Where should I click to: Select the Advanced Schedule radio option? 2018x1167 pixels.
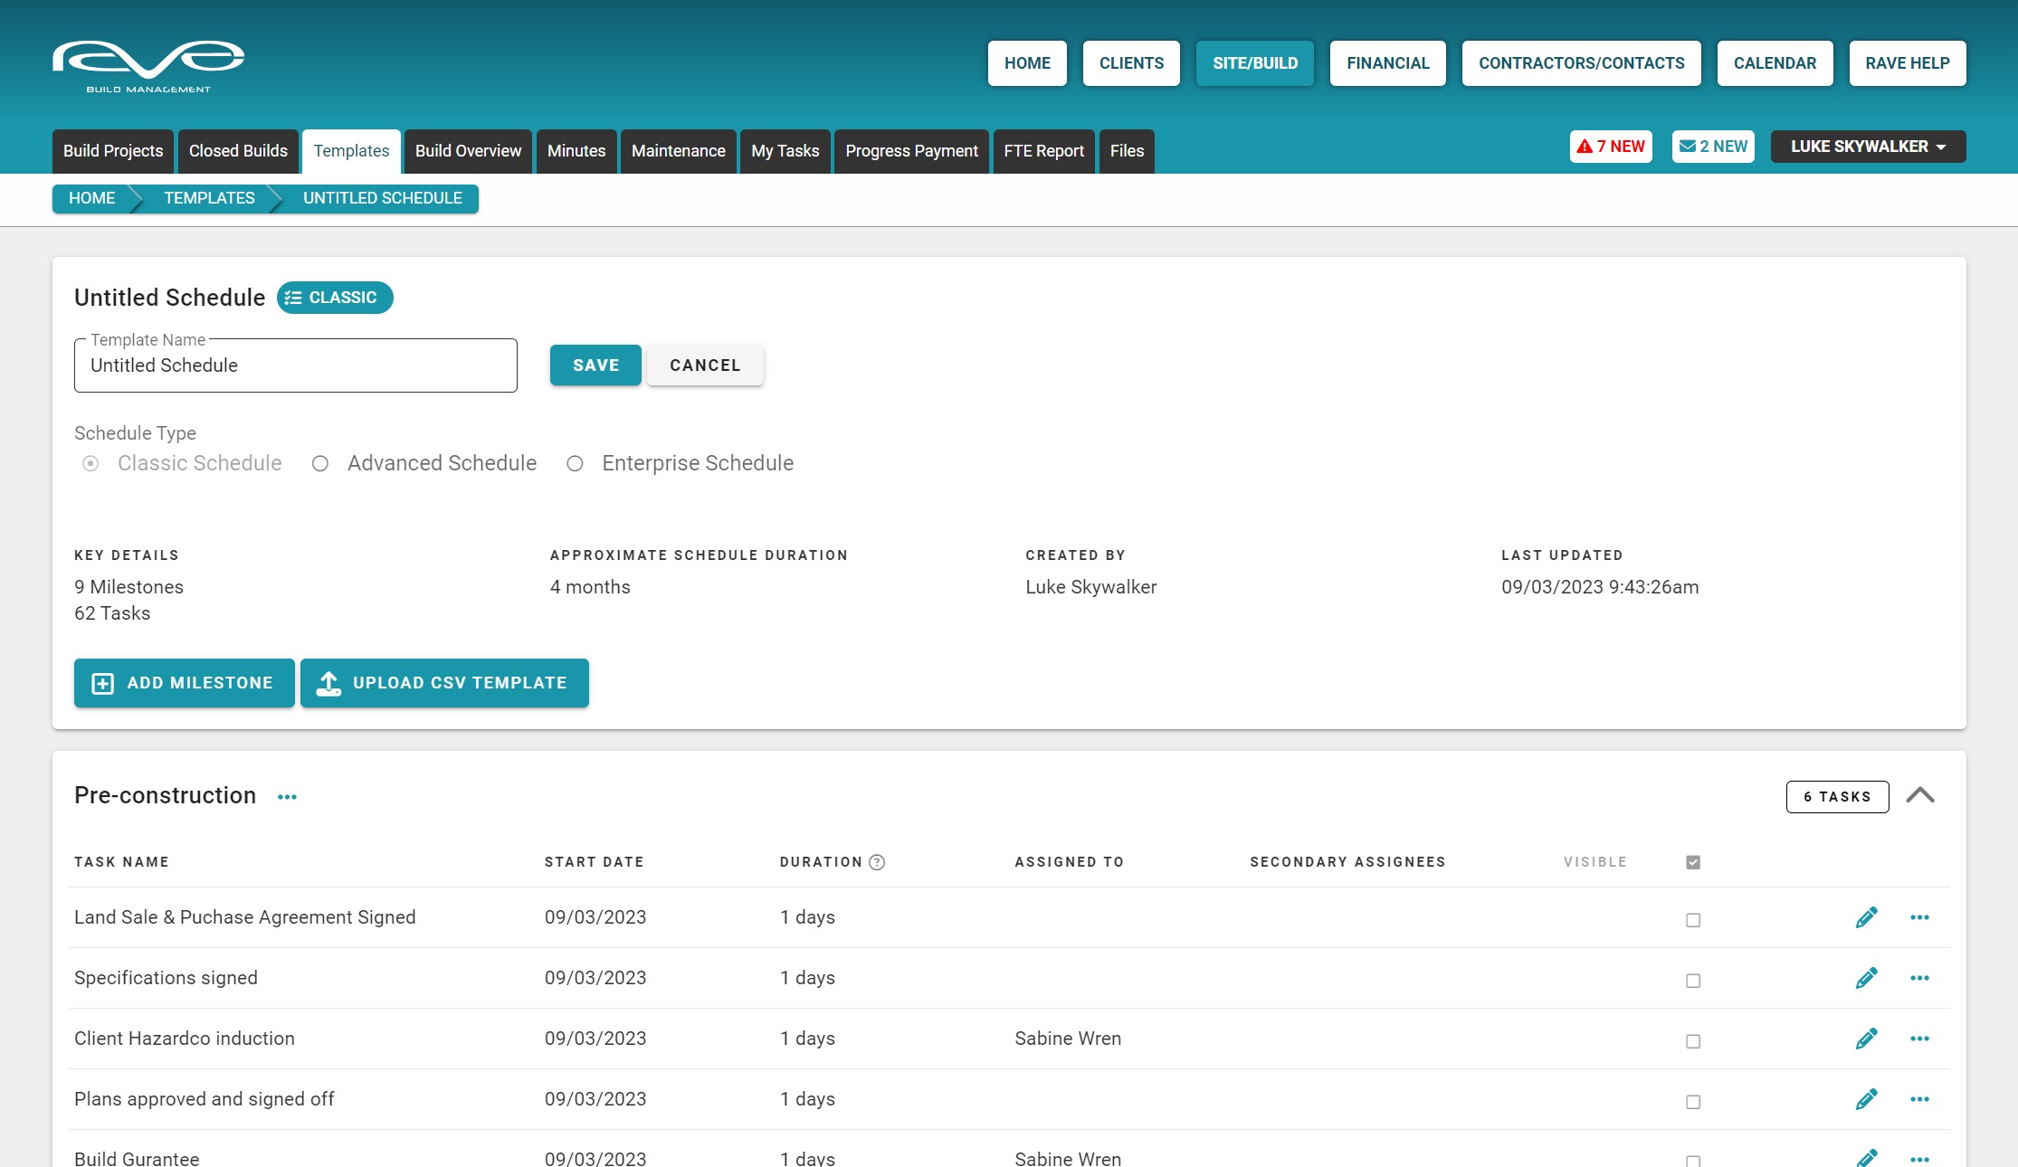click(320, 464)
